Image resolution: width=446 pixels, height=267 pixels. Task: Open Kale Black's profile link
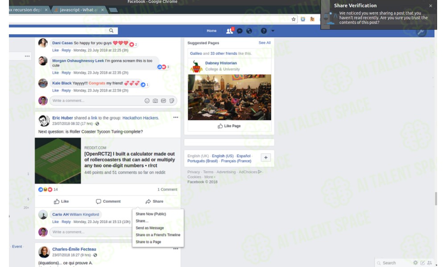point(62,83)
